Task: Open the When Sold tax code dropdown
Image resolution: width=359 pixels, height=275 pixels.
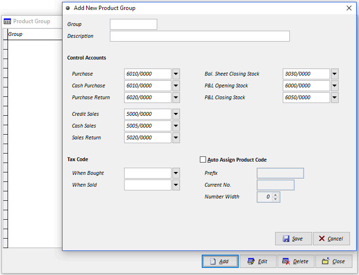Action: [176, 185]
